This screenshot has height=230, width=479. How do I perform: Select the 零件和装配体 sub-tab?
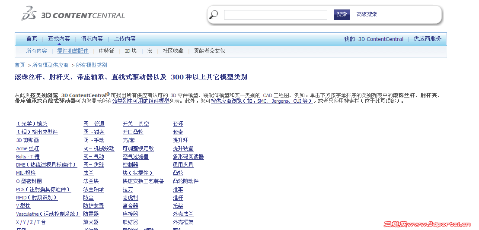(73, 51)
